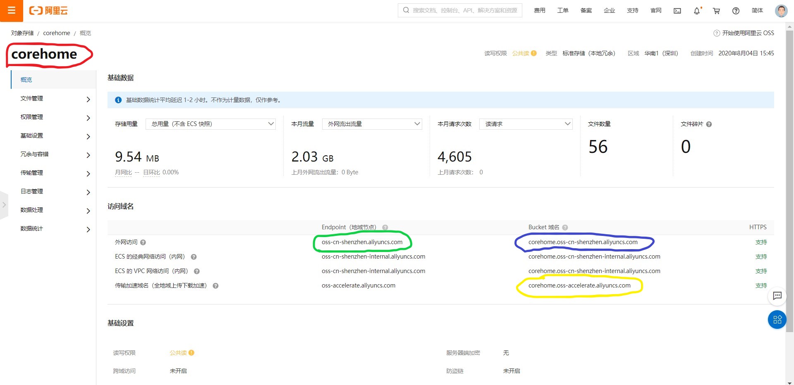Screen dimensions: 794x385
Task: Click the help icon next to 文件碎片
Action: click(x=709, y=124)
